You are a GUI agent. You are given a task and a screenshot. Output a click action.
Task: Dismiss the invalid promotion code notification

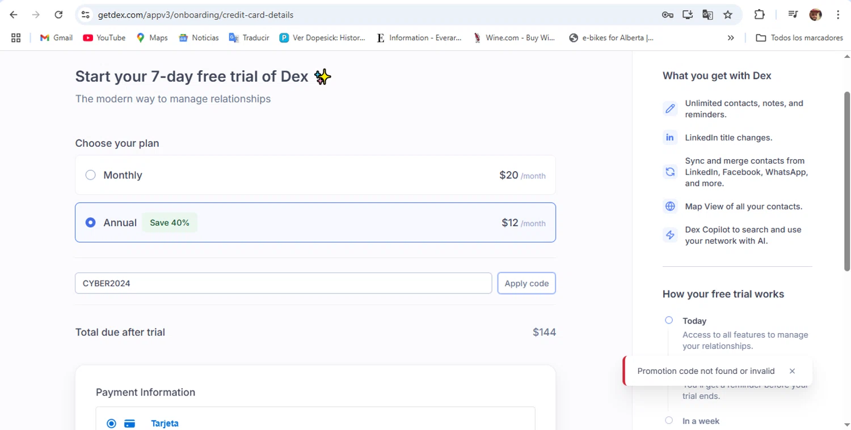click(792, 371)
